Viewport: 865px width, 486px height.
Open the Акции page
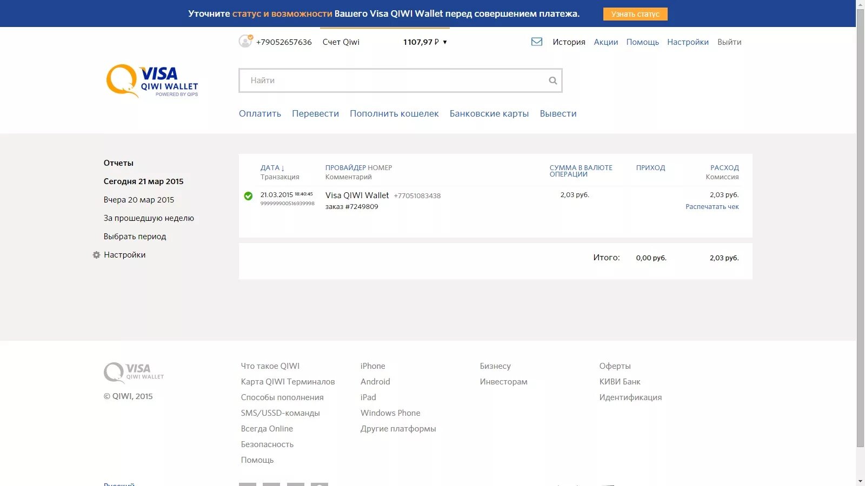coord(606,42)
